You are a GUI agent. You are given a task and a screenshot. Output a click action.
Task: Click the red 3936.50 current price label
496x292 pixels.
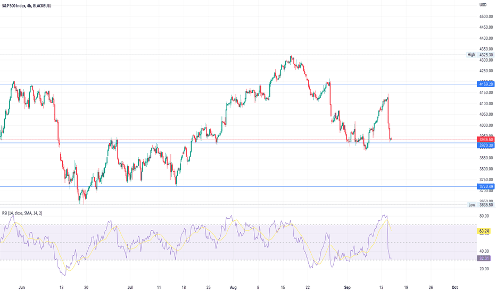[486, 140]
